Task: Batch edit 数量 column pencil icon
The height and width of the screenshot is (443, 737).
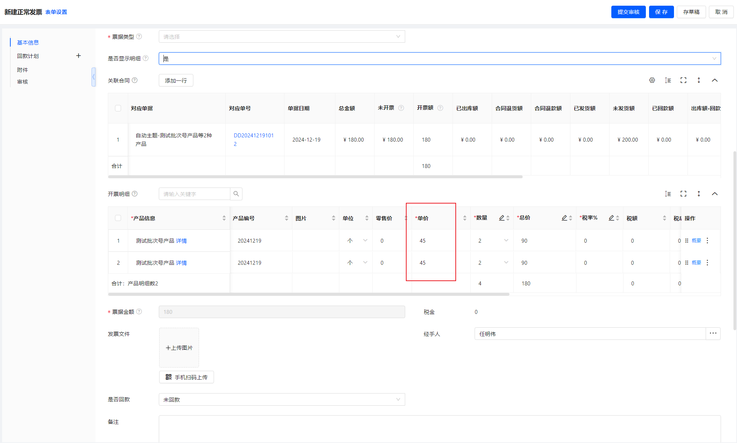Action: pos(502,218)
